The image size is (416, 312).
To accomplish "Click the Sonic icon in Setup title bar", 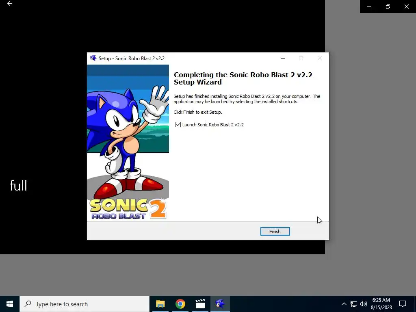I will click(93, 58).
